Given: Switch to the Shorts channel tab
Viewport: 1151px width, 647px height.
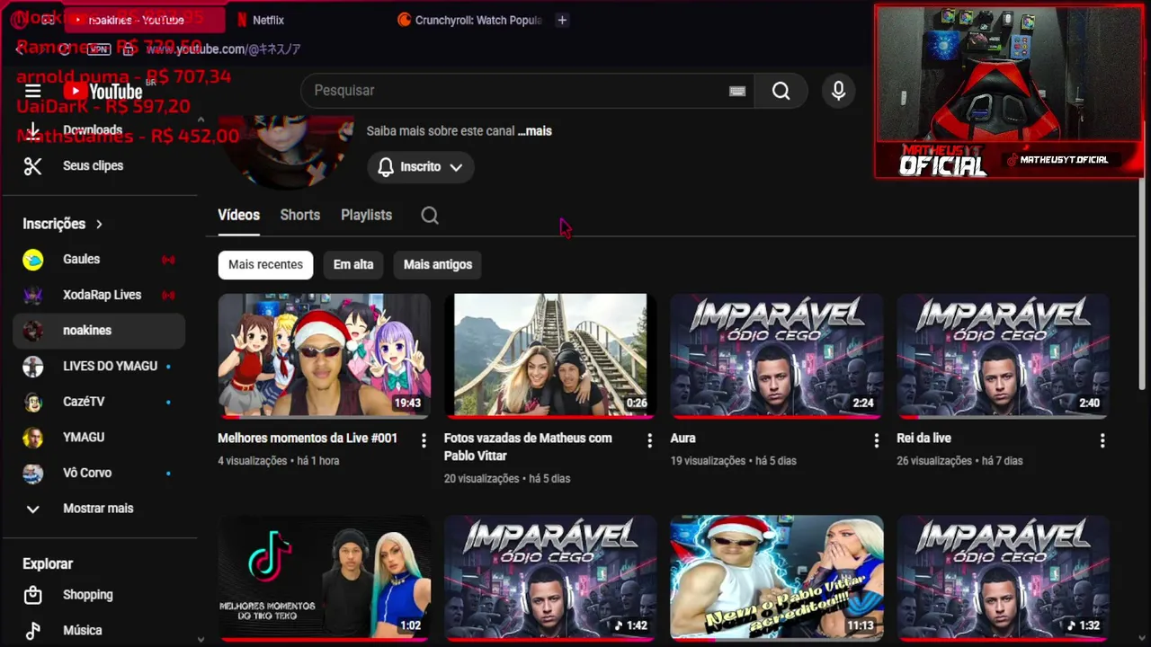Looking at the screenshot, I should [x=299, y=215].
